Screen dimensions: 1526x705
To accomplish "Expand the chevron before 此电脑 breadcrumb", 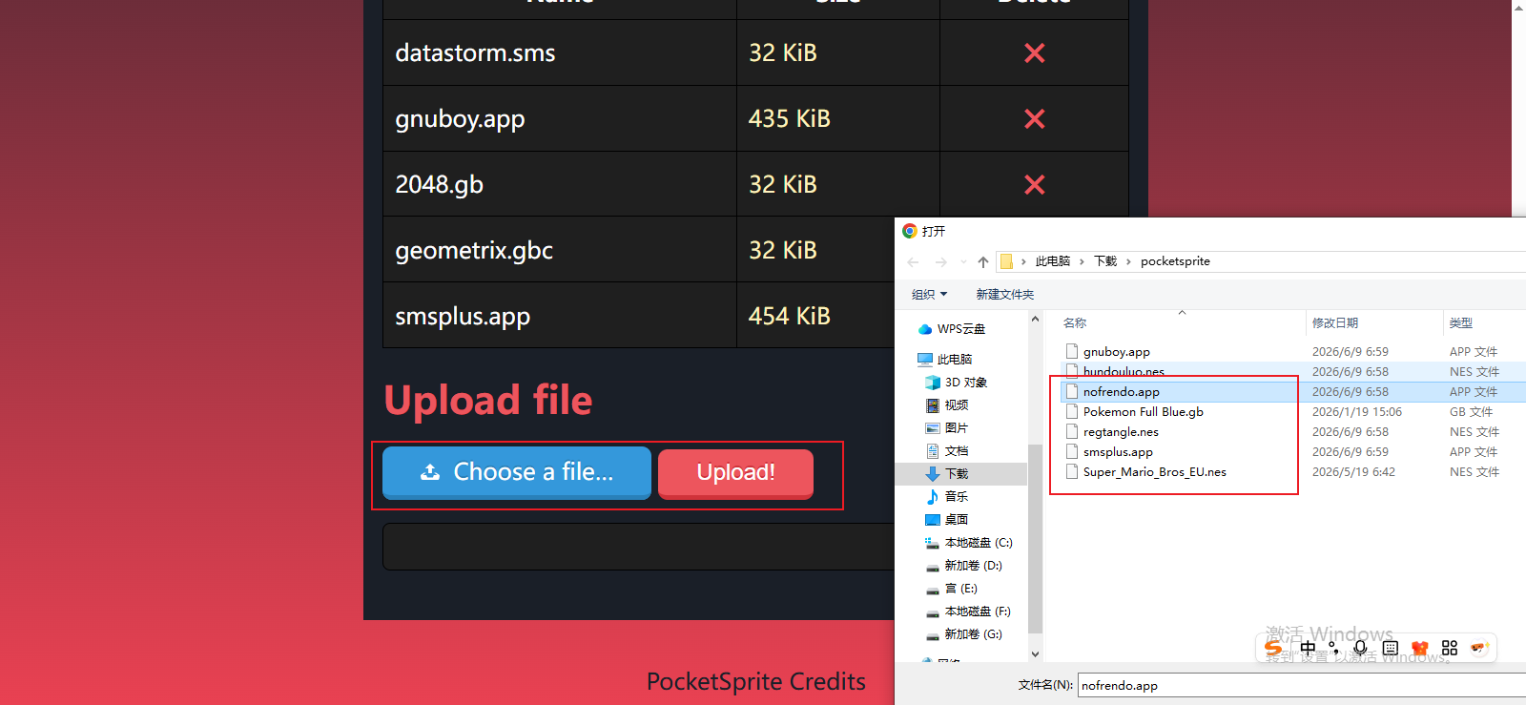I will click(1023, 261).
